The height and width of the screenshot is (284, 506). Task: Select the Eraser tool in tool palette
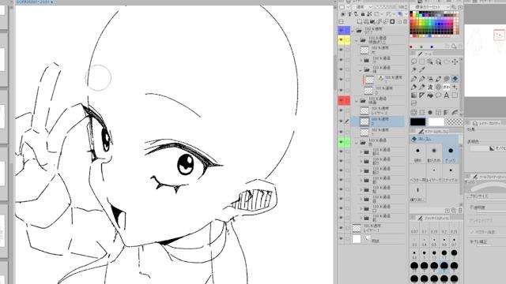tap(455, 79)
